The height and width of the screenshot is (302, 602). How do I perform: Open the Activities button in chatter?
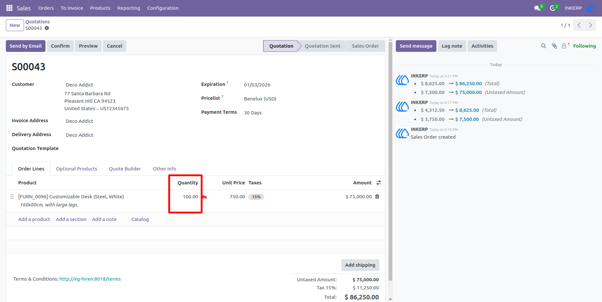482,46
